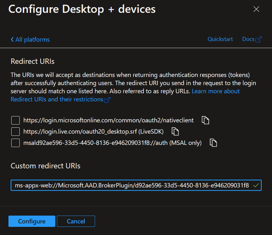This screenshot has height=235, width=272.
Task: Enable the oauth2/nativeclient redirect URI checkbox
Action: [15, 120]
